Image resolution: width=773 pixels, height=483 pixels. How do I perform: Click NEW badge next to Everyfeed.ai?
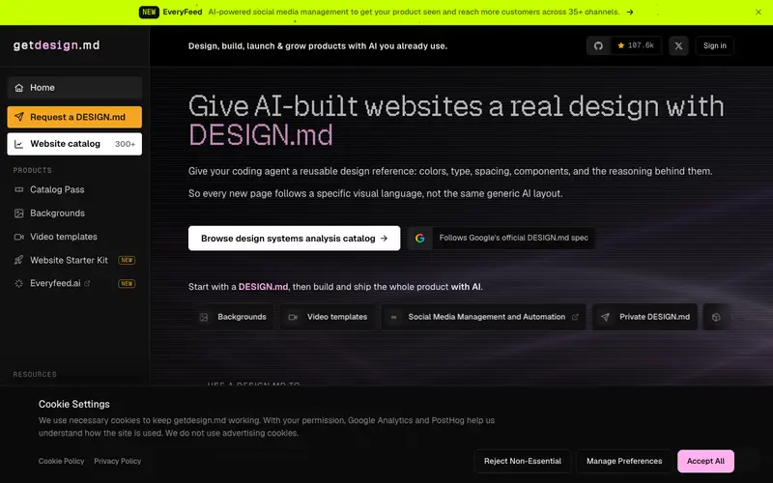127,283
